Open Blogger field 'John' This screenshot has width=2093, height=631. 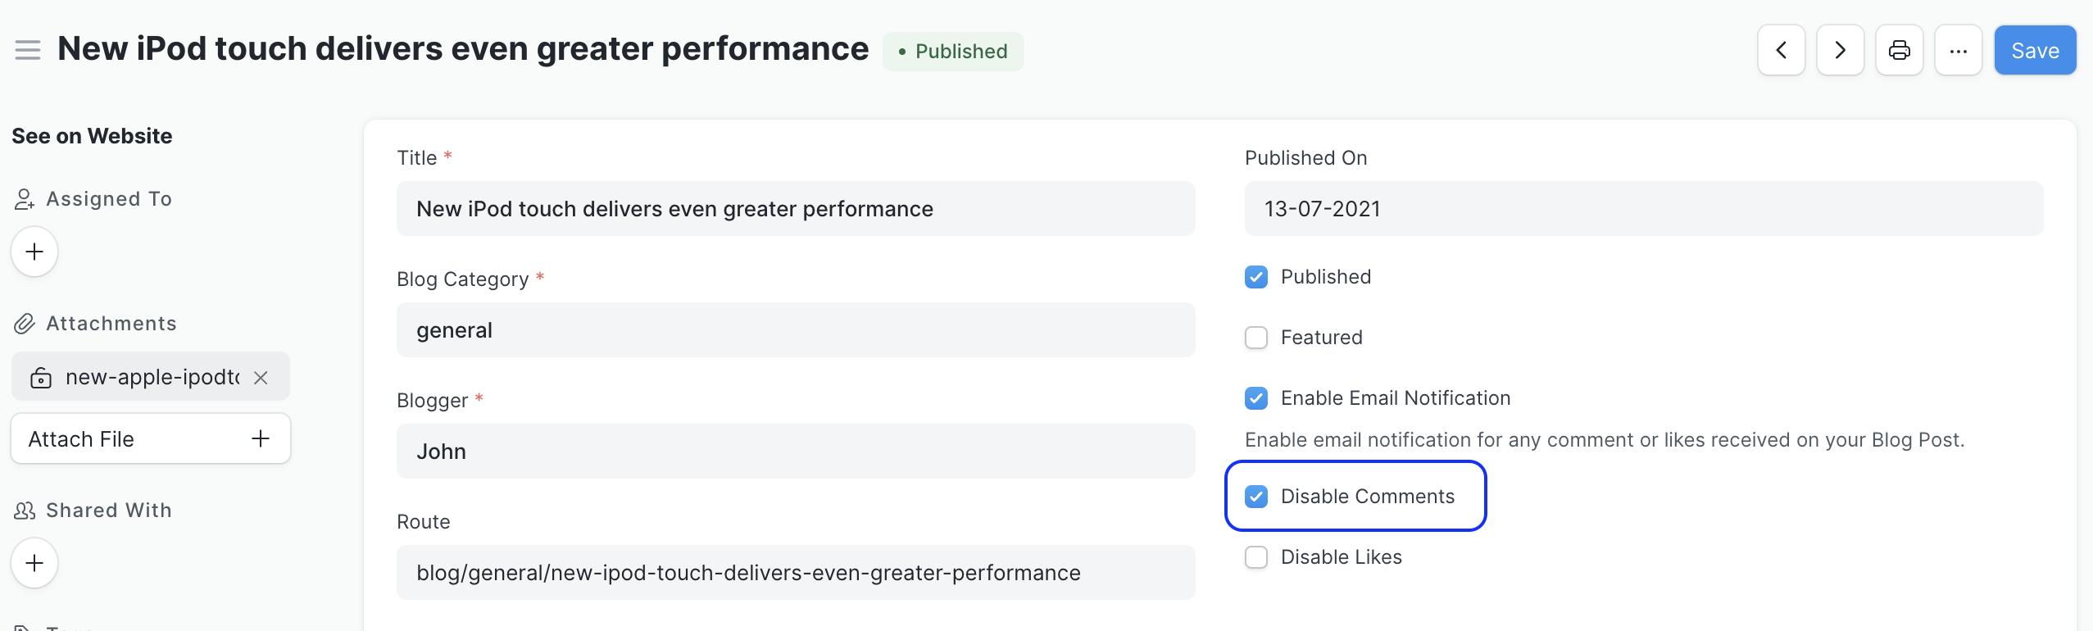tap(796, 452)
